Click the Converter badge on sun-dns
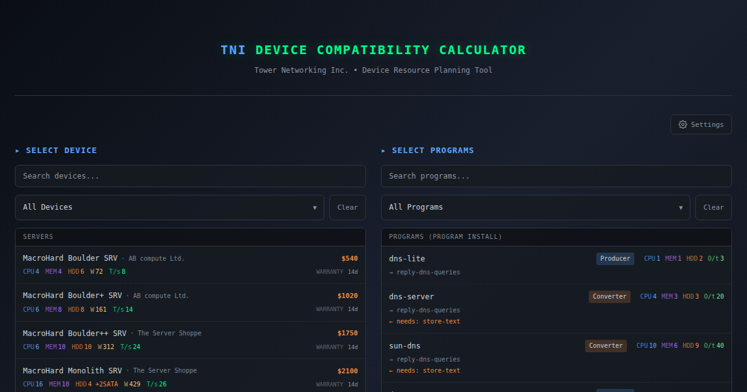747x392 pixels. 606,346
